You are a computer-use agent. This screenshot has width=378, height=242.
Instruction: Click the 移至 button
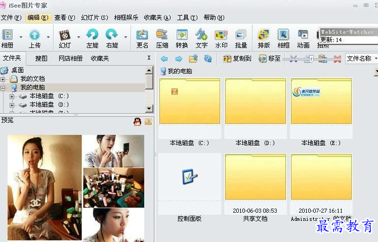pyautogui.click(x=270, y=59)
